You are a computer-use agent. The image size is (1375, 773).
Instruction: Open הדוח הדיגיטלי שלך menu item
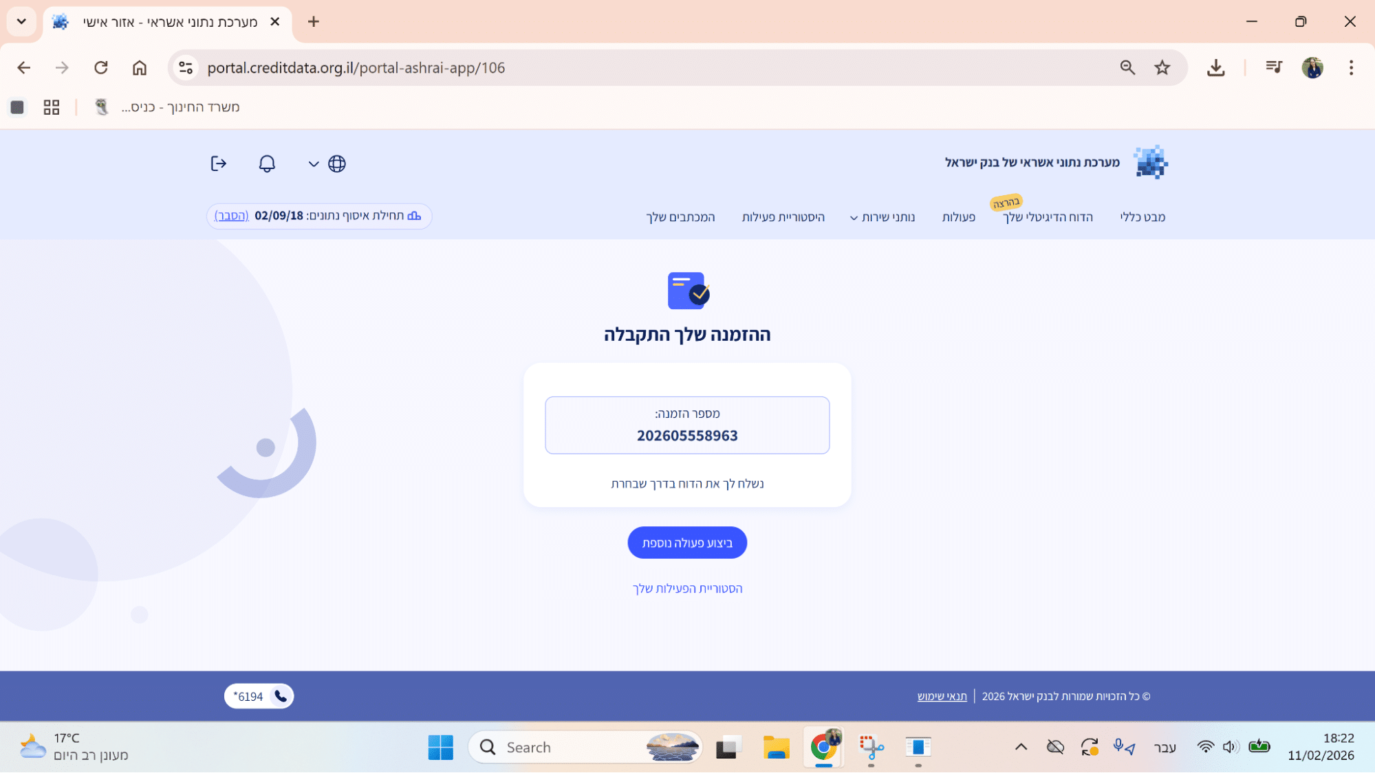click(1048, 217)
